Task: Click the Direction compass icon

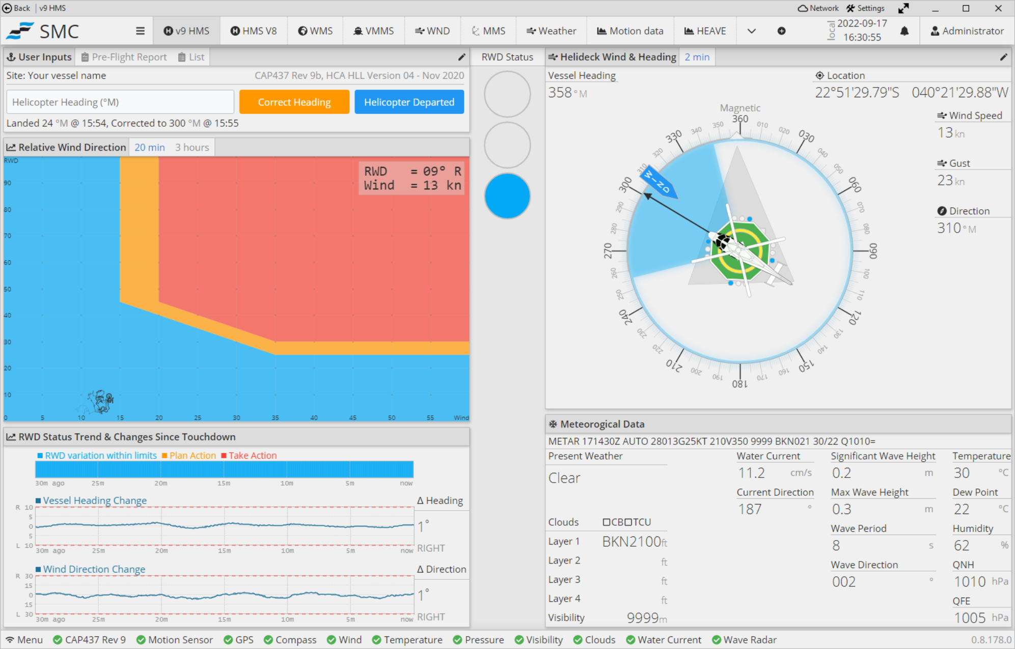Action: click(x=942, y=211)
